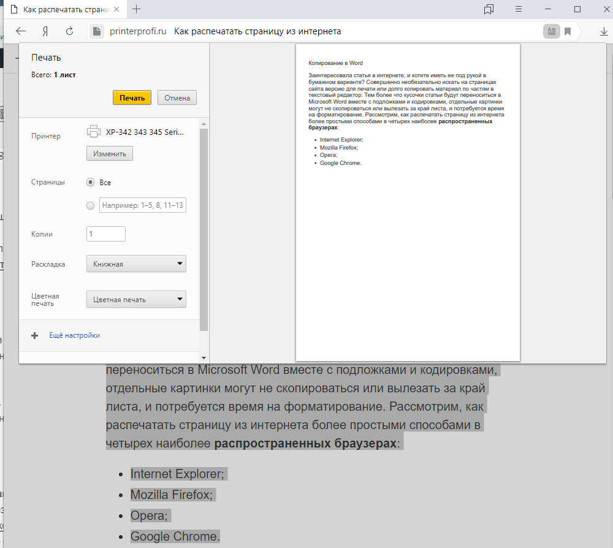The image size is (613, 548).
Task: Click the 'Internet Explorer;' list item on page
Action: (177, 474)
